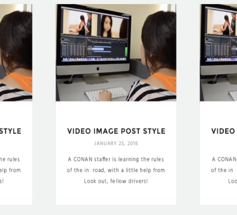The image size is (237, 215).
Task: Click the center card's bottom footer strip
Action: tap(116, 202)
